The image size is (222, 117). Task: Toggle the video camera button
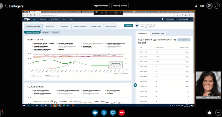[95, 112]
